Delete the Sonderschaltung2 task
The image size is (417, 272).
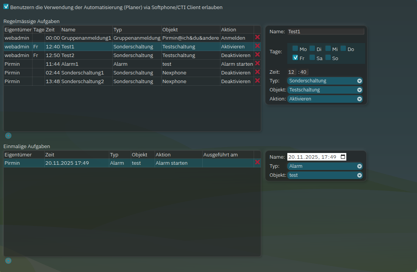click(257, 81)
